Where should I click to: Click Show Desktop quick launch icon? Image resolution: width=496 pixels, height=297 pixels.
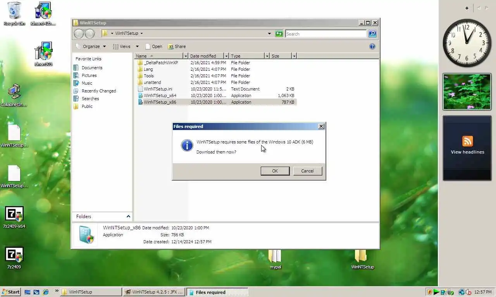pyautogui.click(x=28, y=292)
